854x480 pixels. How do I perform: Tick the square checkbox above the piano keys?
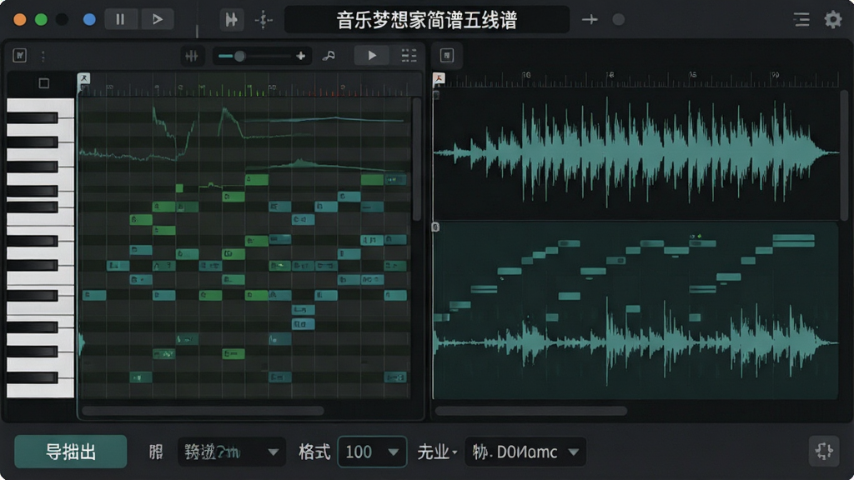click(x=44, y=83)
